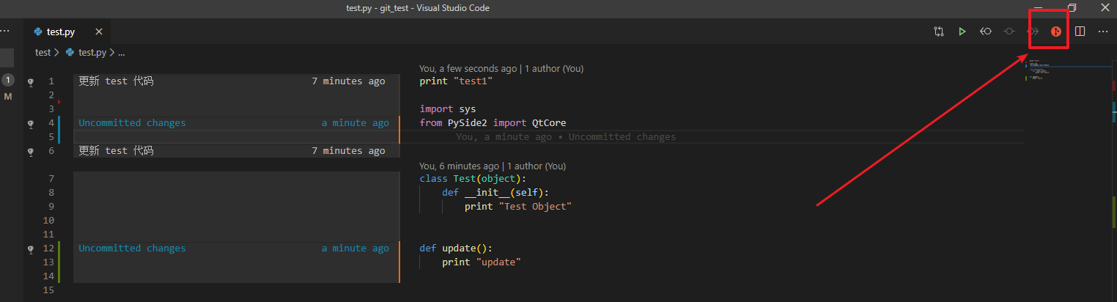
Task: Click the lightbulb icon on line 4
Action: (x=31, y=124)
